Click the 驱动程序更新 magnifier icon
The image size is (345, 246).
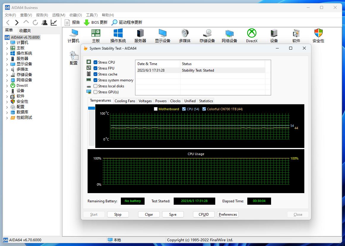click(x=114, y=22)
